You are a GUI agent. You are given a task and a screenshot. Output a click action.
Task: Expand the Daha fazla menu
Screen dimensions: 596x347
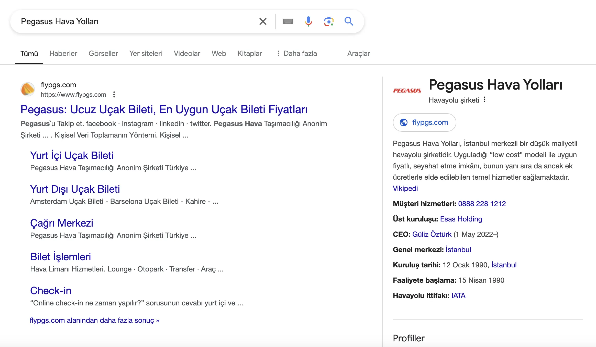coord(297,54)
